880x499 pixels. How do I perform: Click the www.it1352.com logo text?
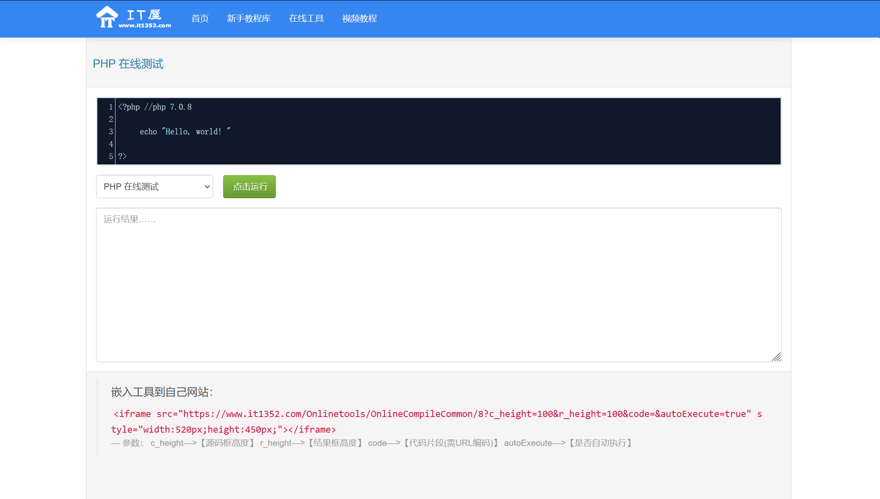tap(145, 26)
